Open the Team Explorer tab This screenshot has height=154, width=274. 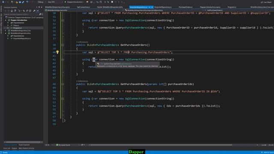tap(24, 145)
